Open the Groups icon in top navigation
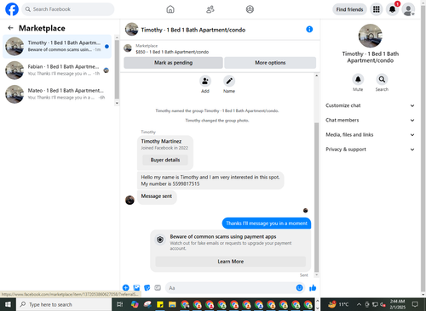 click(x=250, y=9)
